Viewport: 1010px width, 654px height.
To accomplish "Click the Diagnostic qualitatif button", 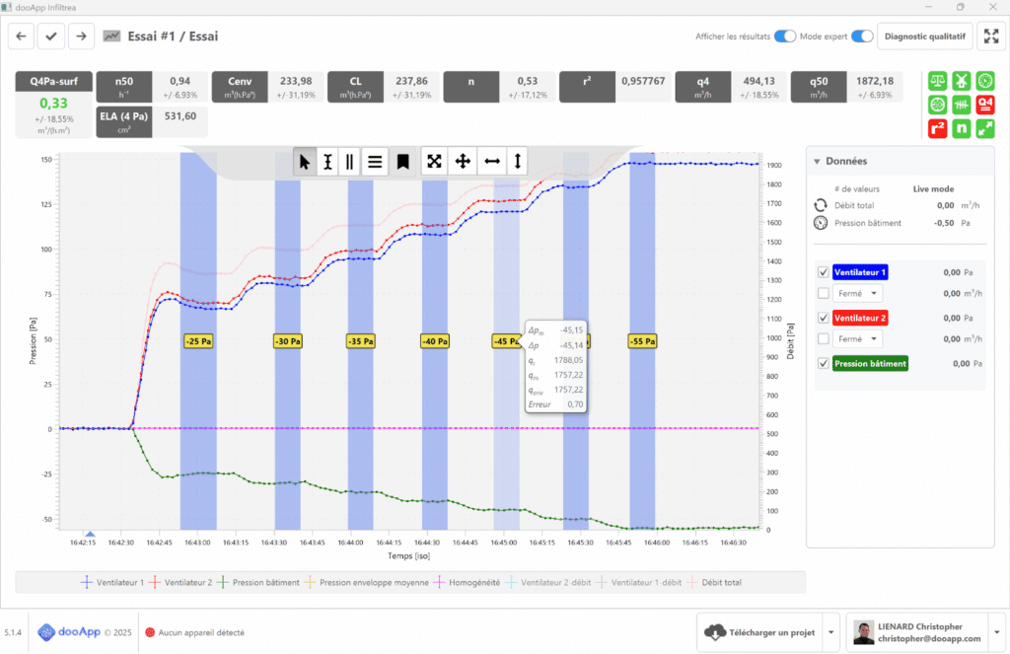I will pos(926,36).
